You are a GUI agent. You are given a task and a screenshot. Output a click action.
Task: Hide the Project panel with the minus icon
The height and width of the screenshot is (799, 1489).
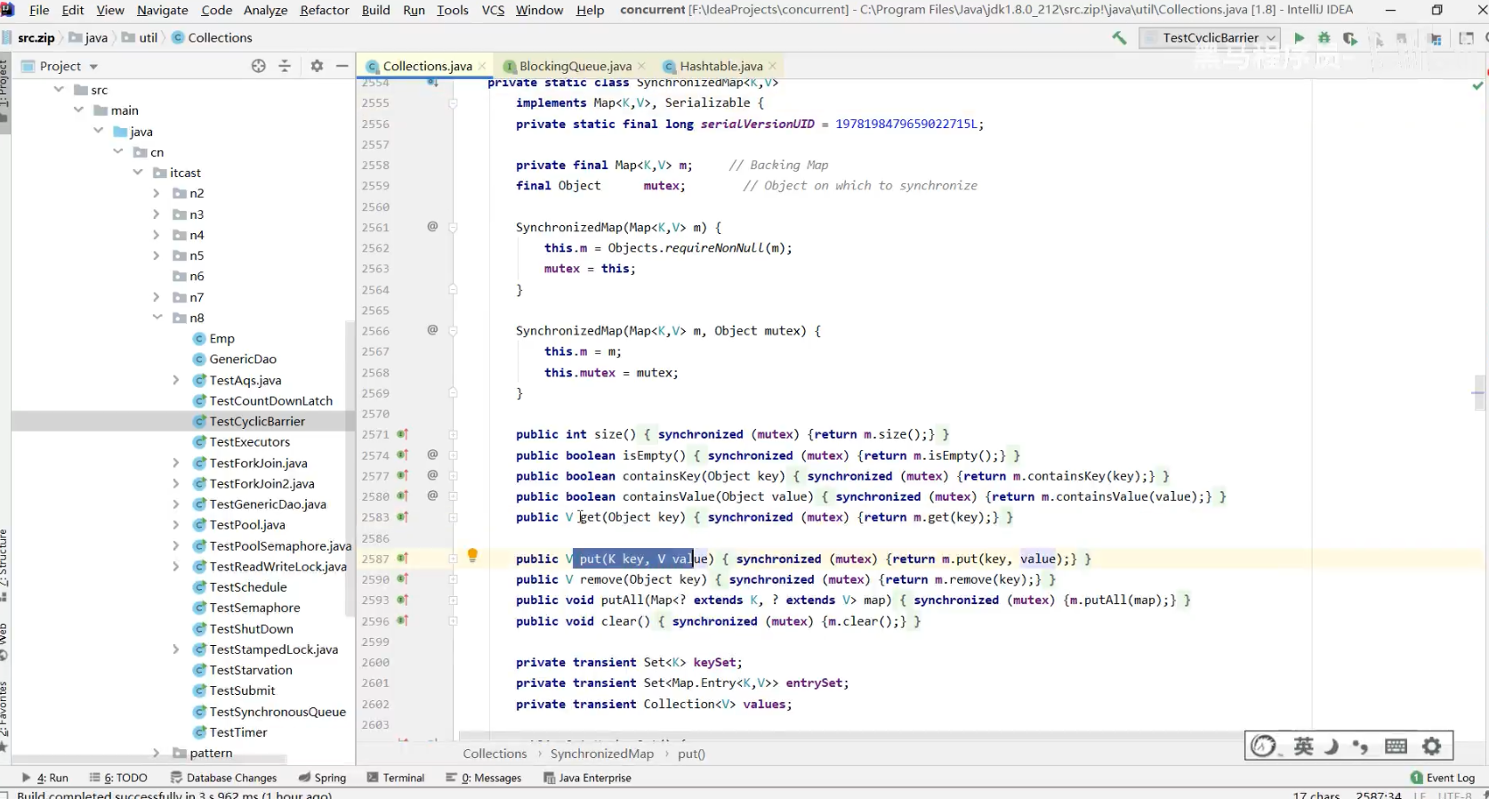point(342,66)
